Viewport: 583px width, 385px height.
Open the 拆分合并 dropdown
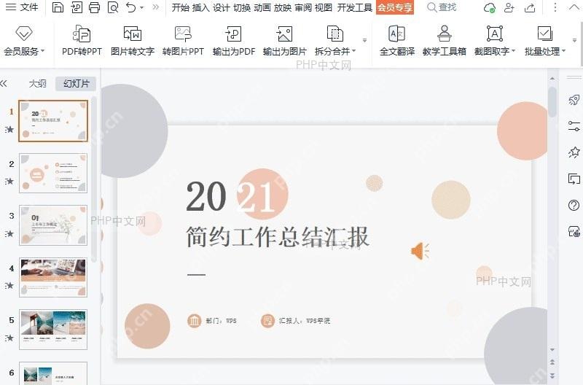click(x=335, y=41)
